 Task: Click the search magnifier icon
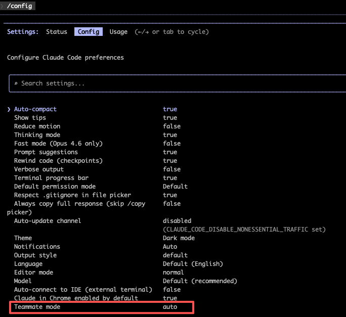point(16,83)
